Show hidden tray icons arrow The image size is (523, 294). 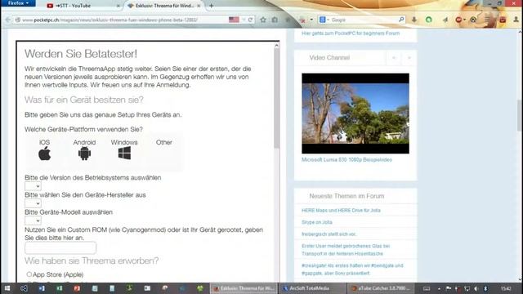439,288
